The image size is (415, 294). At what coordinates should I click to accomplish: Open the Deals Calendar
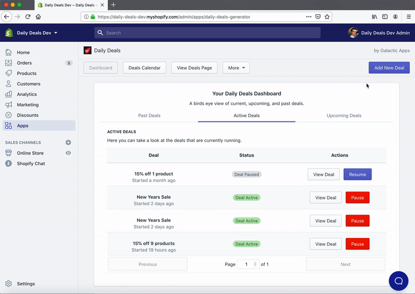click(145, 68)
